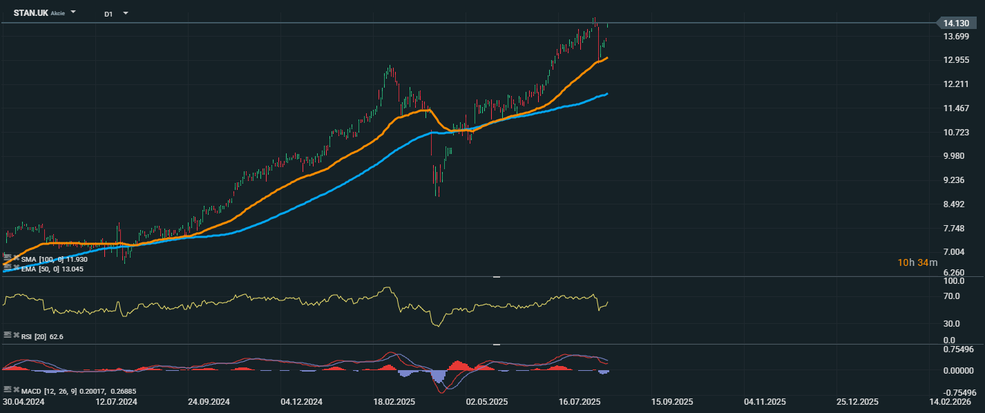The image size is (985, 413).
Task: Open settings icon for EMA indicator
Action: tap(8, 268)
